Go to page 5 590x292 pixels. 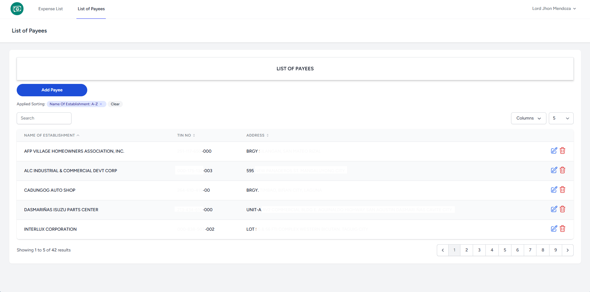[505, 250]
